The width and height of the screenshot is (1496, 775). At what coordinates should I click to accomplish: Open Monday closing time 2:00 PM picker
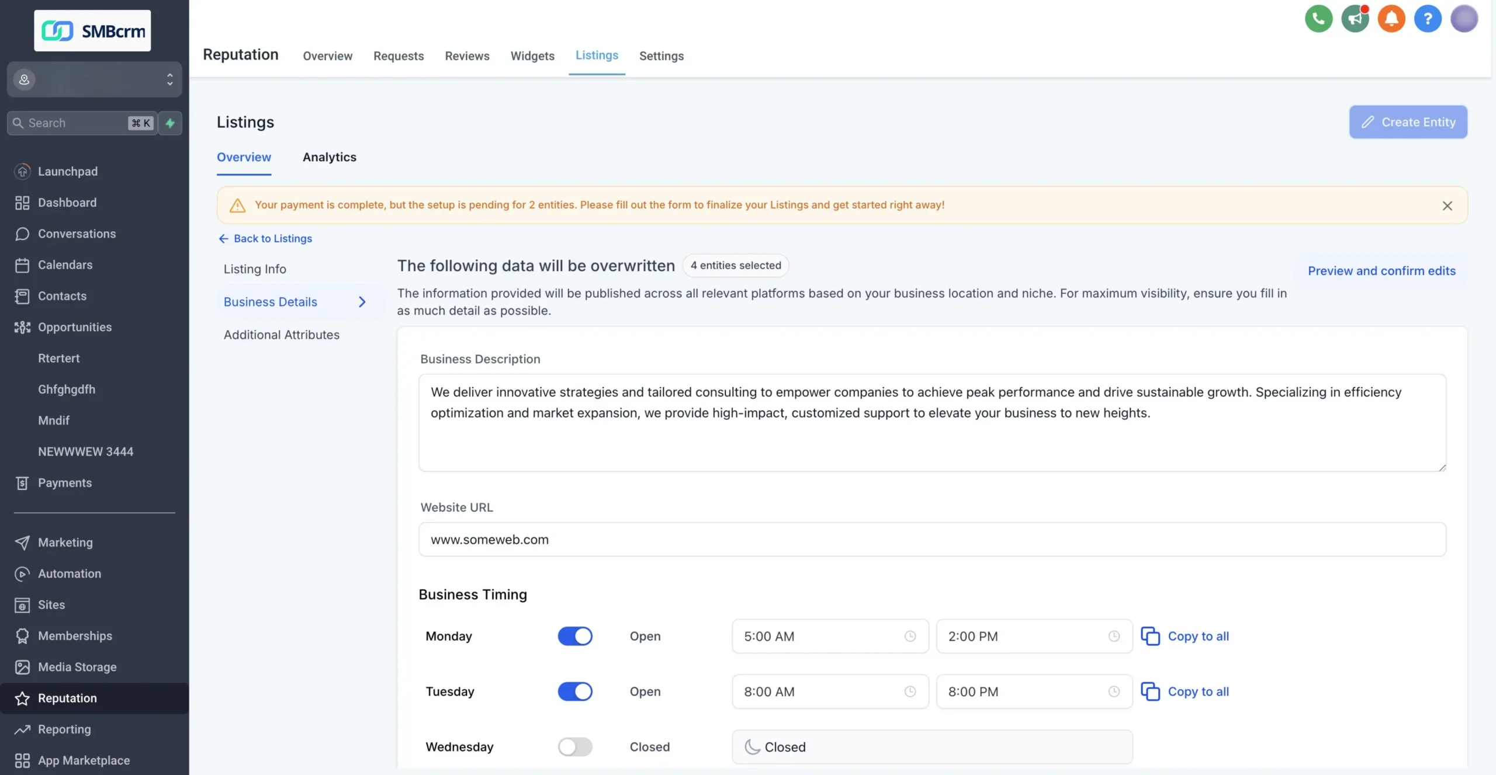[x=1034, y=636]
